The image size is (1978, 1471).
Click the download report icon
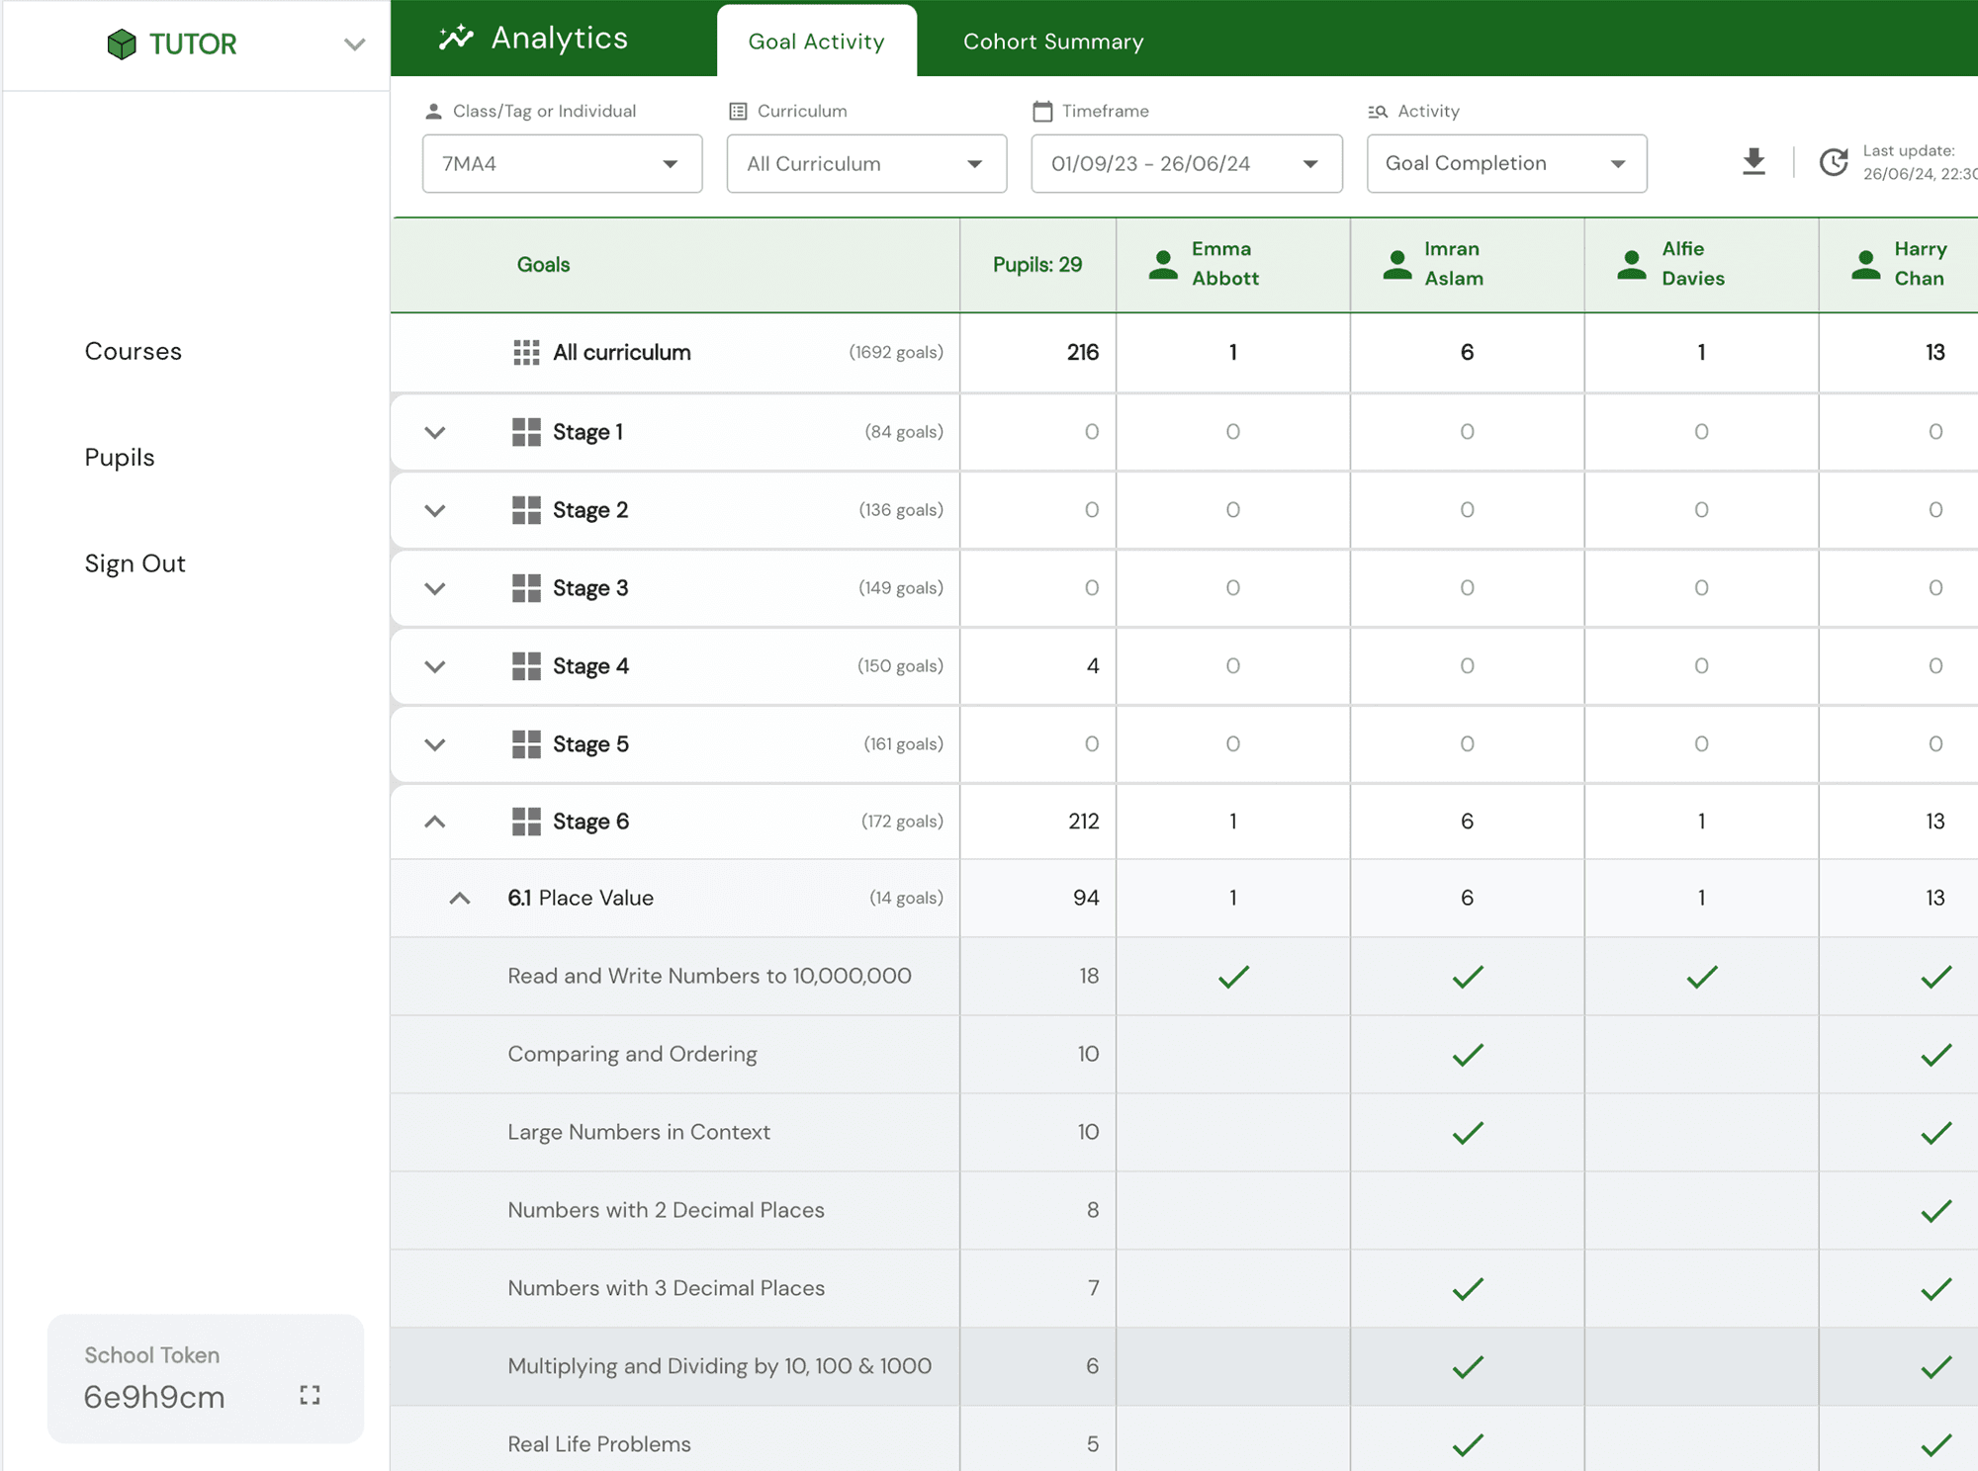click(1753, 161)
